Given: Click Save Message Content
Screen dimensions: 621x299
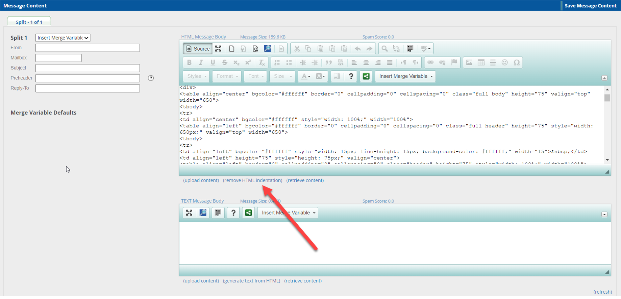Looking at the screenshot, I should pyautogui.click(x=590, y=6).
